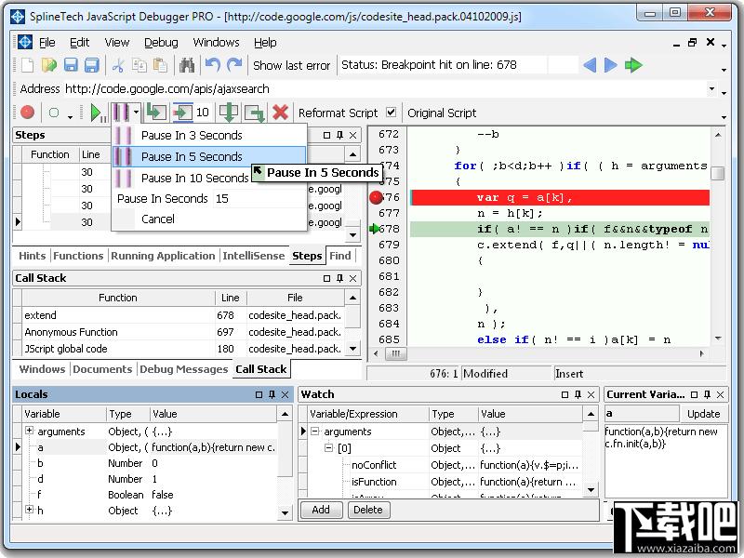744x558 pixels.
Task: Click the green Go arrow icon
Action: [633, 65]
